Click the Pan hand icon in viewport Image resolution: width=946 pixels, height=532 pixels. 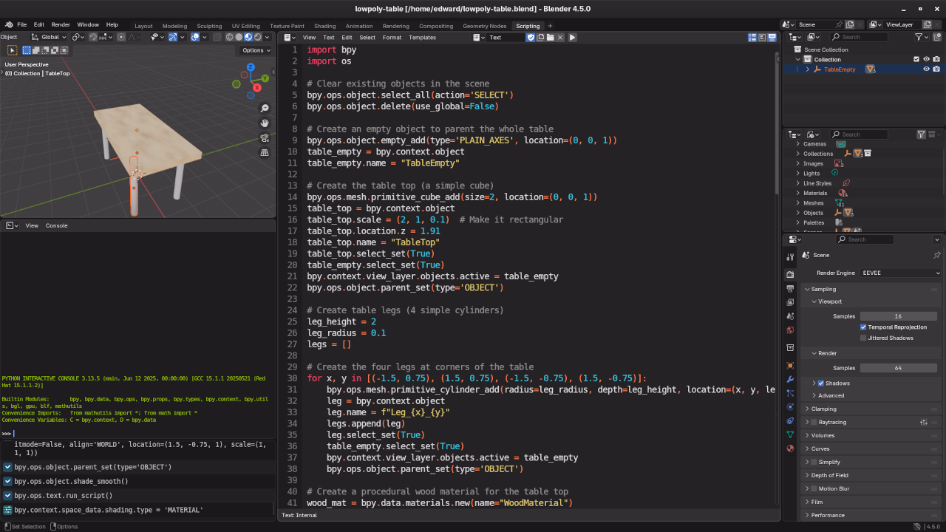pos(265,123)
